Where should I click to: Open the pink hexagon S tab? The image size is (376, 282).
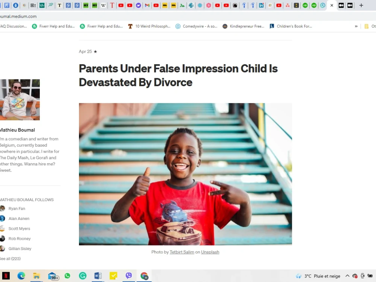coord(209,5)
